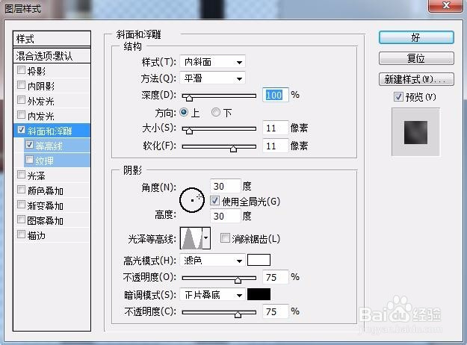This screenshot has height=345, width=467.
Task: Toggle the 使用全局光 checkbox
Action: click(214, 201)
